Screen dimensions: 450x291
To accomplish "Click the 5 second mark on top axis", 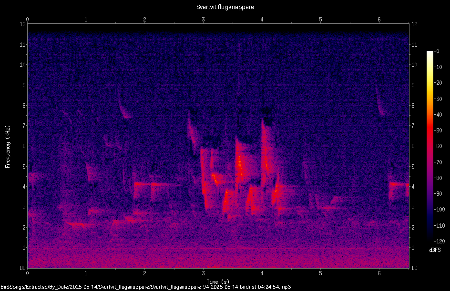I will pos(320,20).
